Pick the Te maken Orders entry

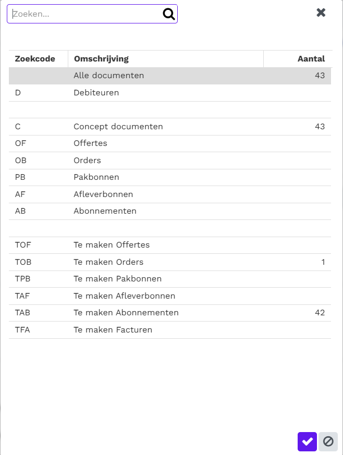pos(170,262)
